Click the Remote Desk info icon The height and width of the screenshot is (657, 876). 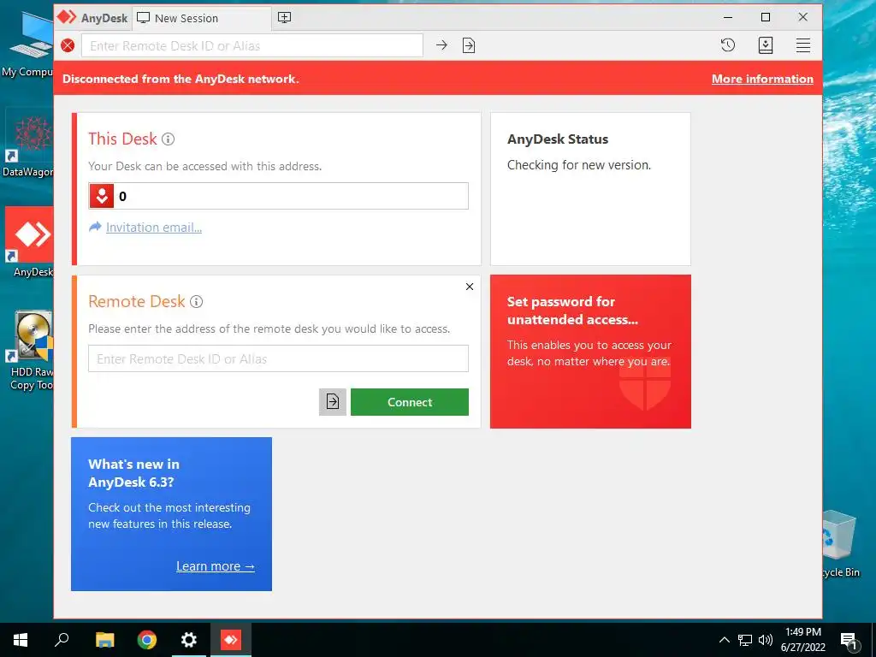(196, 302)
